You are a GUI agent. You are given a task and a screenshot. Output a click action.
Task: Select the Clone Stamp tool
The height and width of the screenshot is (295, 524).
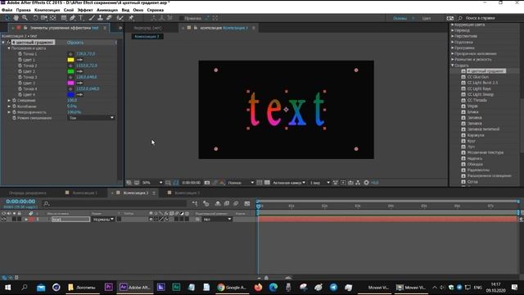(x=100, y=18)
